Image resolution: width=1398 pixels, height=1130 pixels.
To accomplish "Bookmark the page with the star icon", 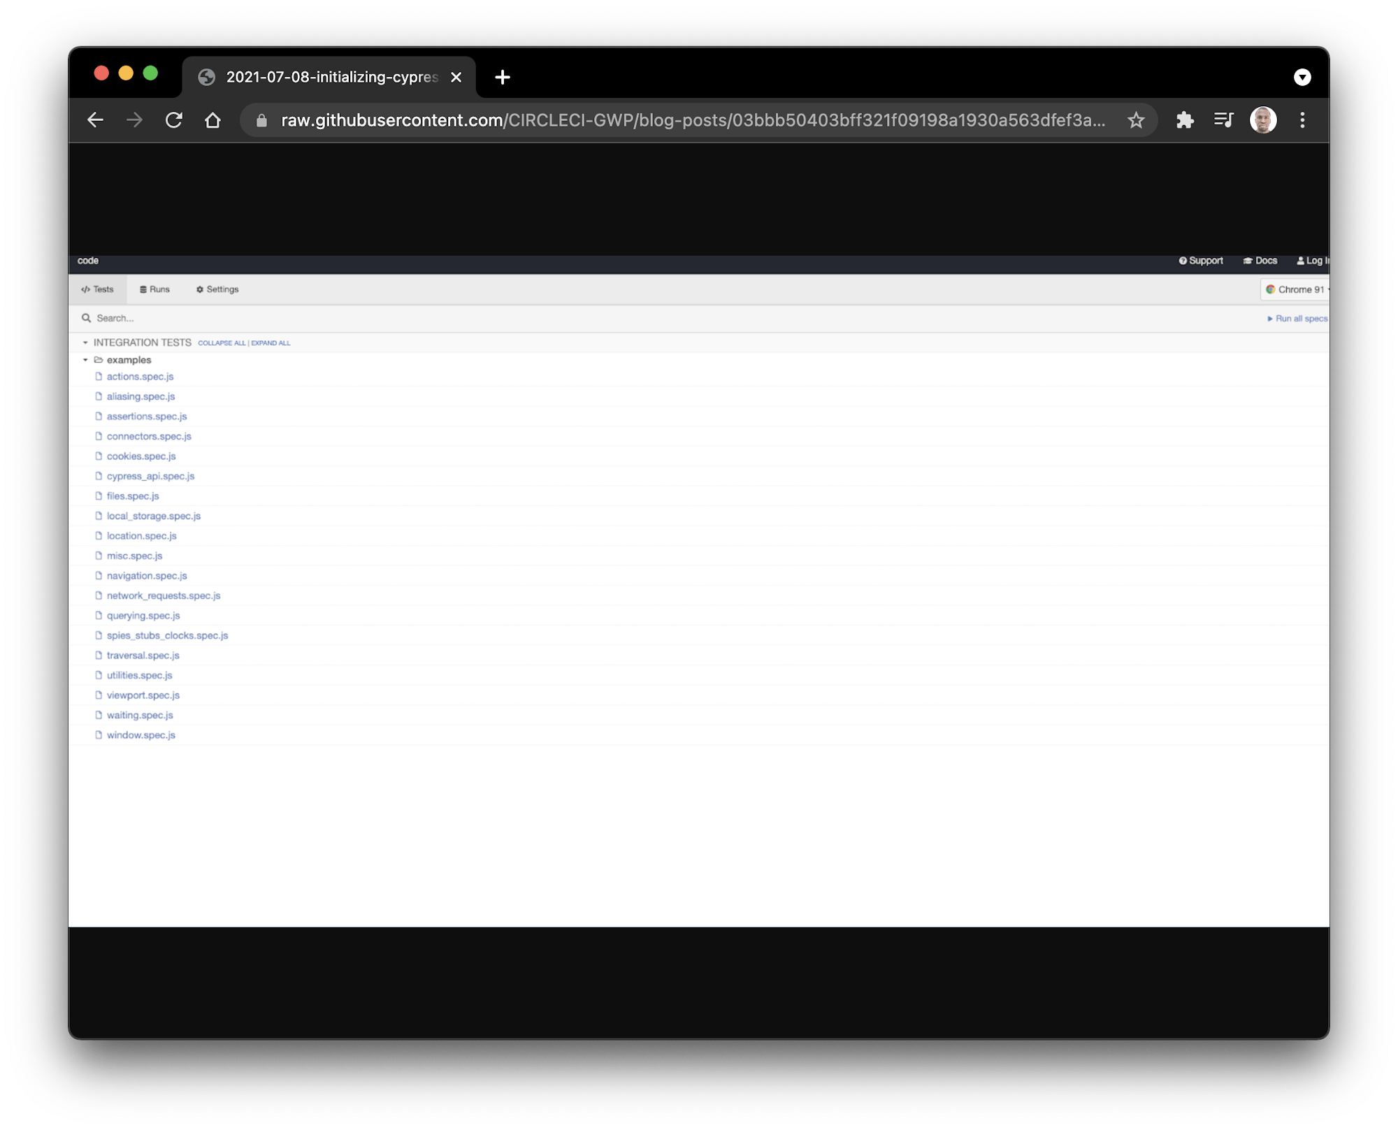I will click(1136, 120).
